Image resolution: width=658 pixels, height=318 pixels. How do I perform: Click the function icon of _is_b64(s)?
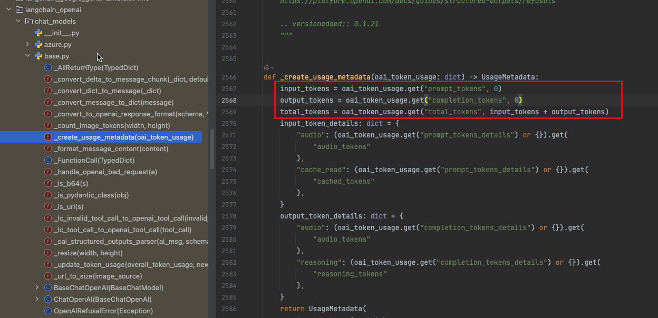48,183
